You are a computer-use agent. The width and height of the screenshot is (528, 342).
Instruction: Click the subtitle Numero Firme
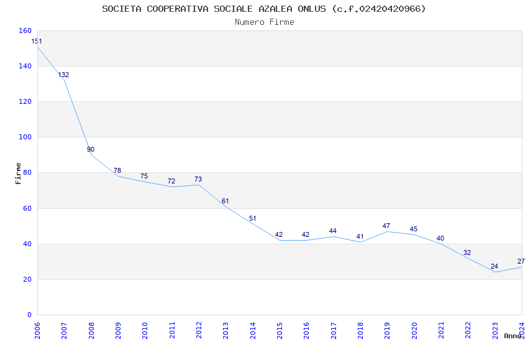(265, 22)
